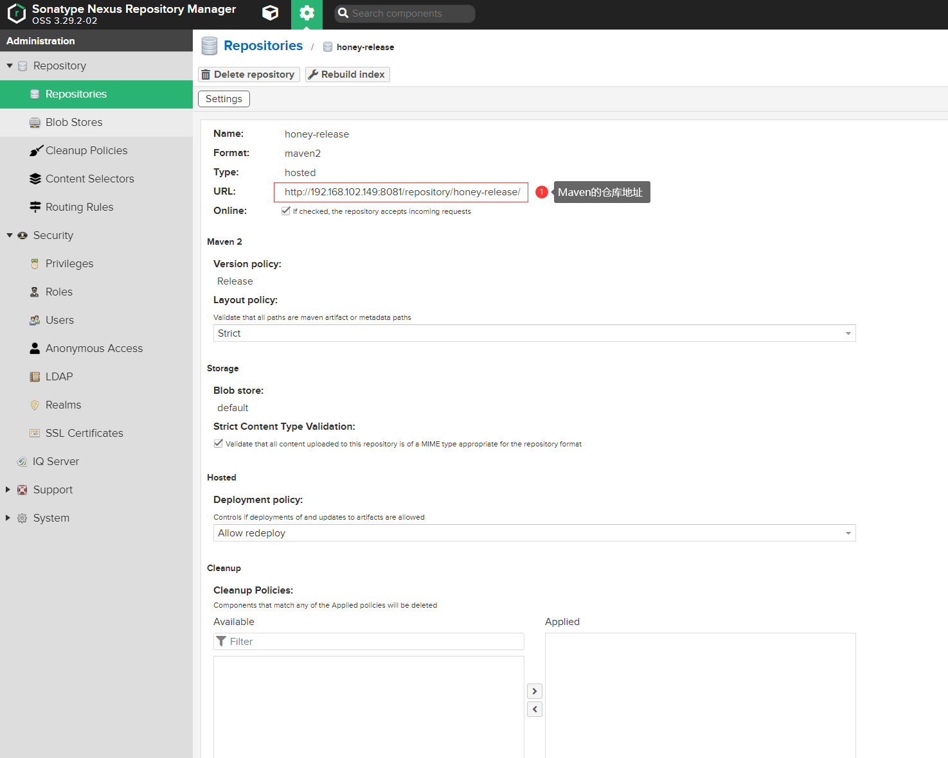Click the Cleanup Policies broom icon
948x758 pixels.
coord(36,150)
